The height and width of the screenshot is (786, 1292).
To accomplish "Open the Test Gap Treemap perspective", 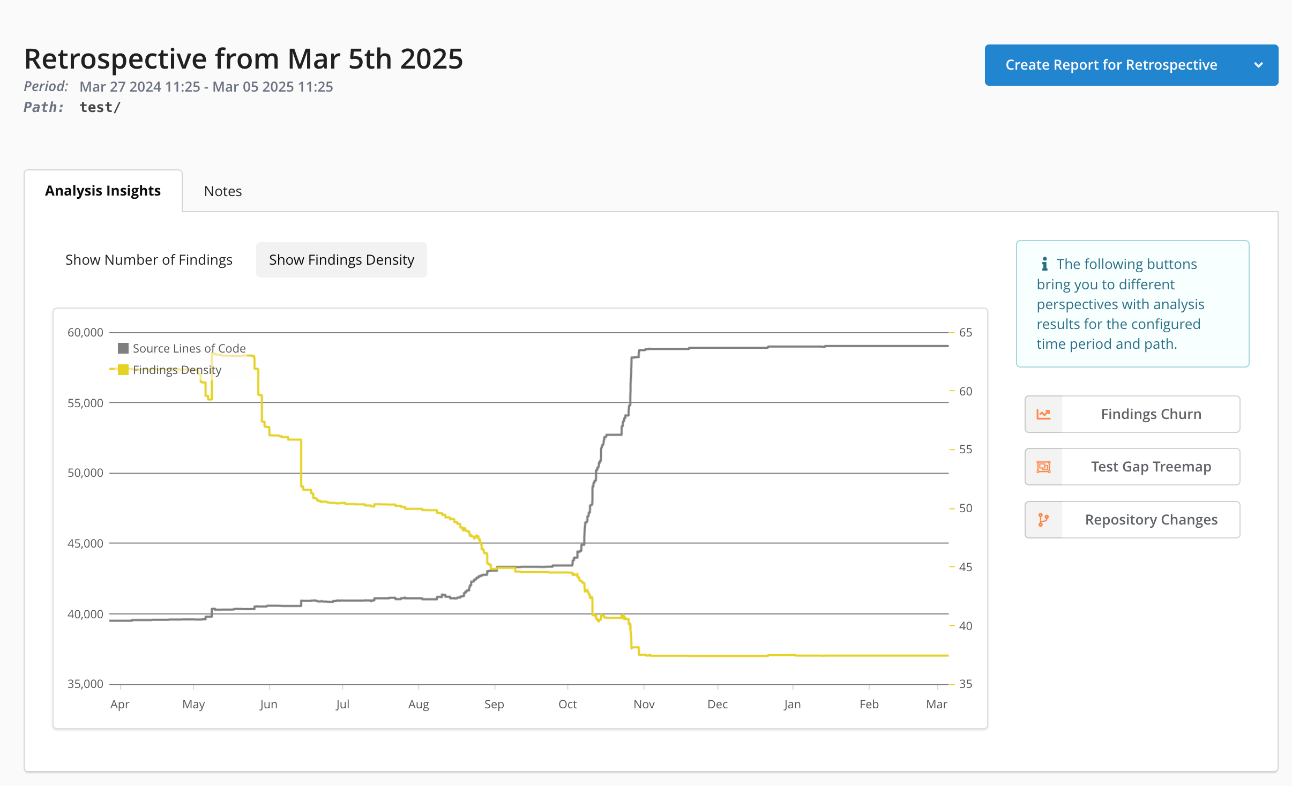I will tap(1132, 467).
